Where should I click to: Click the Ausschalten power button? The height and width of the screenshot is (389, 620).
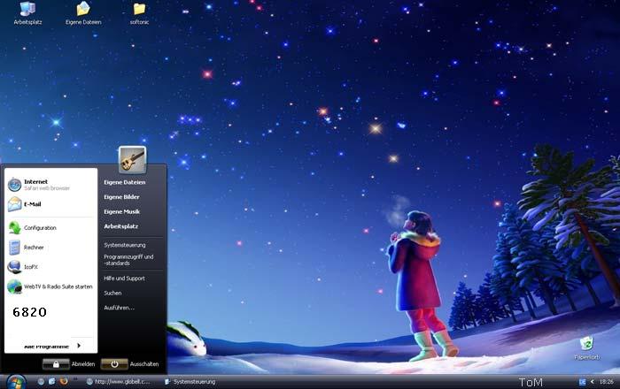coord(114,364)
